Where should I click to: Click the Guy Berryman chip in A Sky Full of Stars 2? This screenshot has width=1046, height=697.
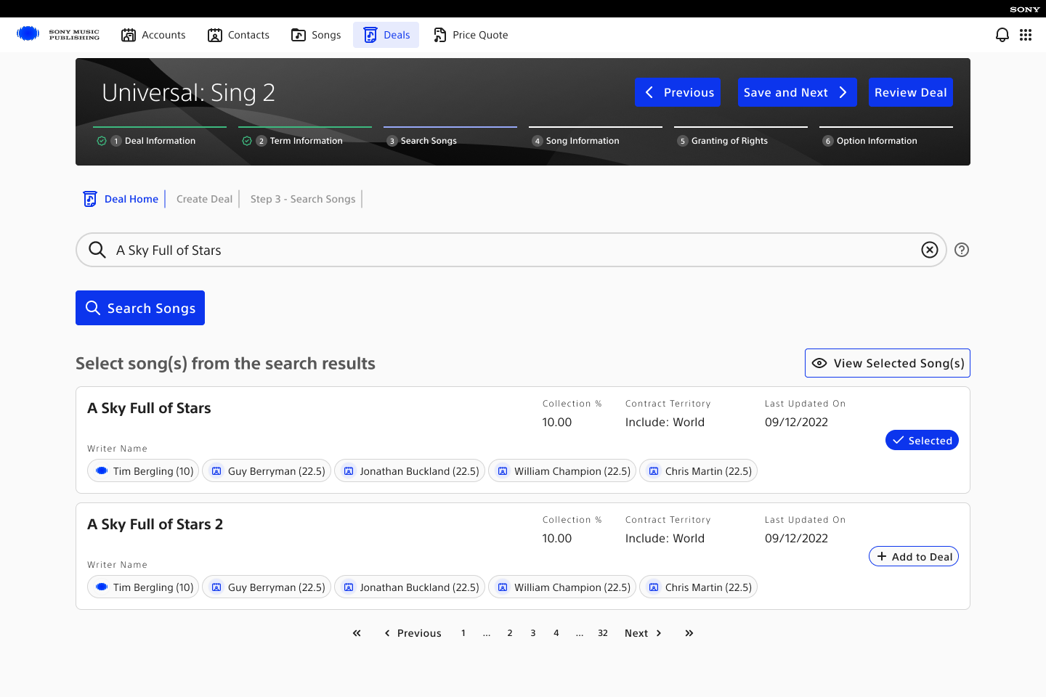(x=267, y=587)
